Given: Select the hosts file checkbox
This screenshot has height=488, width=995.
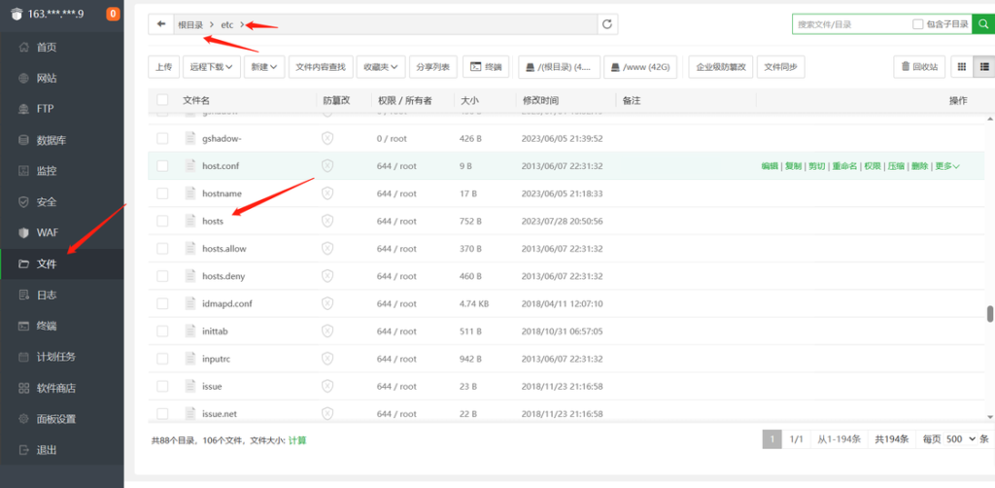Looking at the screenshot, I should coord(162,221).
